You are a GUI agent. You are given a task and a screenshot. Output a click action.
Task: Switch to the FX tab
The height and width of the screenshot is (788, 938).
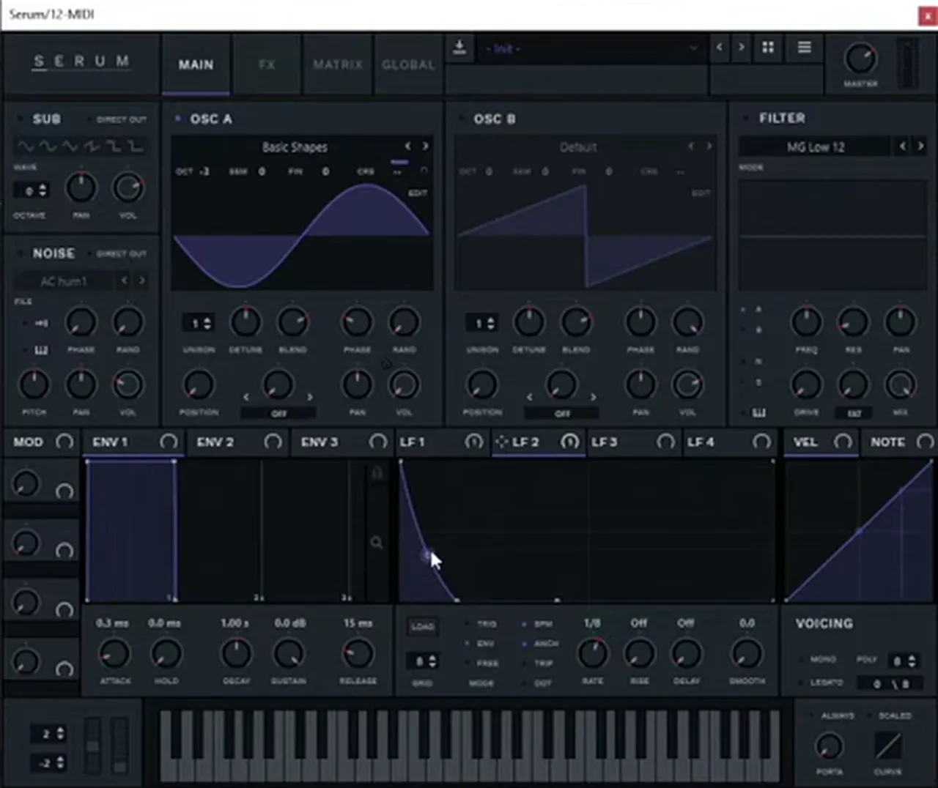pyautogui.click(x=267, y=64)
